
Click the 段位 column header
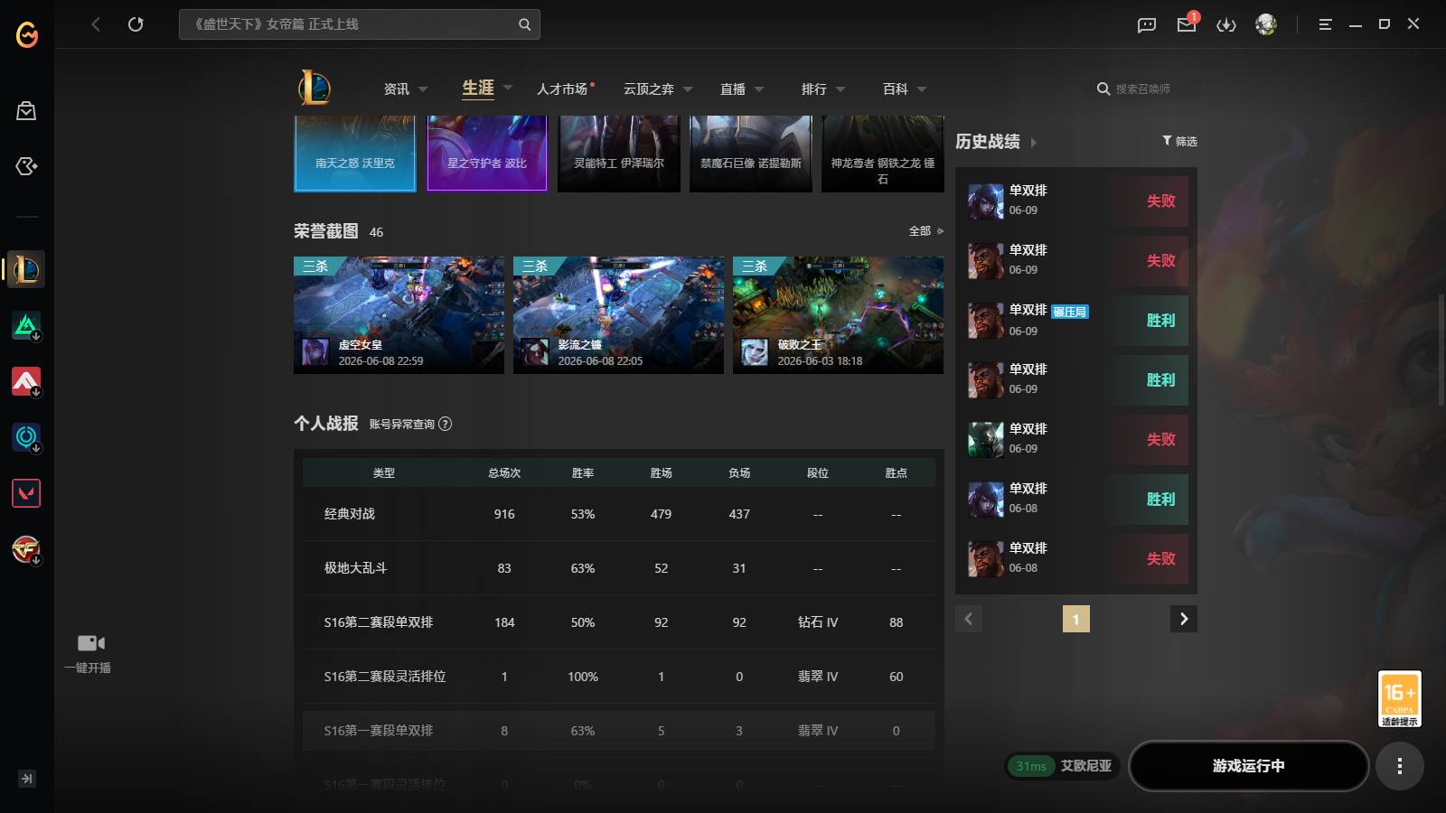tap(818, 472)
